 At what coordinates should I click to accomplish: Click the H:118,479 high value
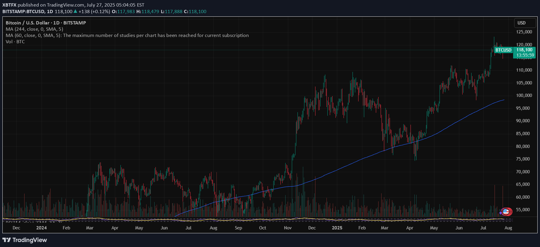(x=148, y=12)
